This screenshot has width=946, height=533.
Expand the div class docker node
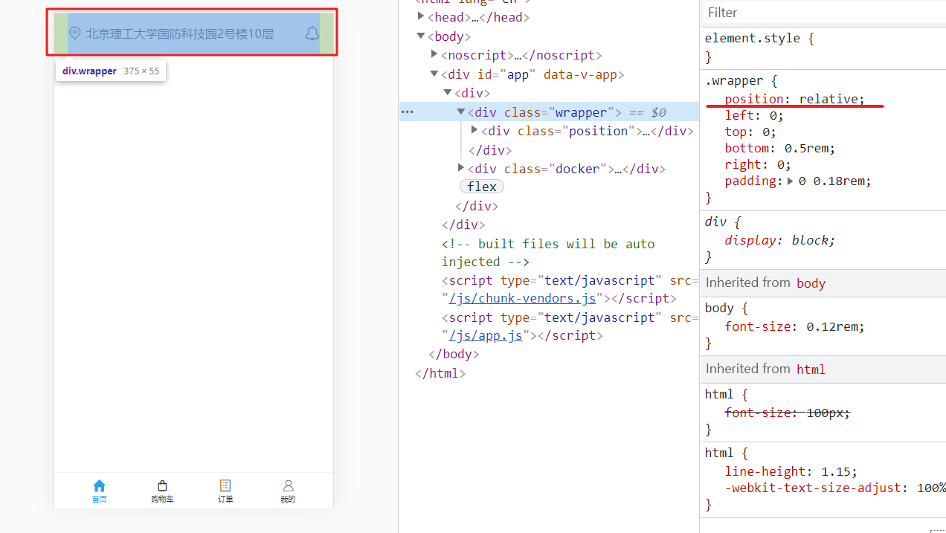tap(461, 168)
